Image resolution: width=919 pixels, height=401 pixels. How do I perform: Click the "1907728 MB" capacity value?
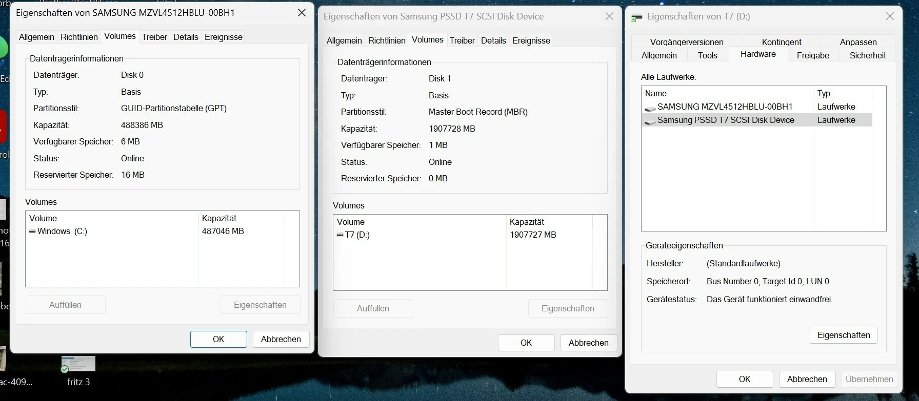coord(452,129)
